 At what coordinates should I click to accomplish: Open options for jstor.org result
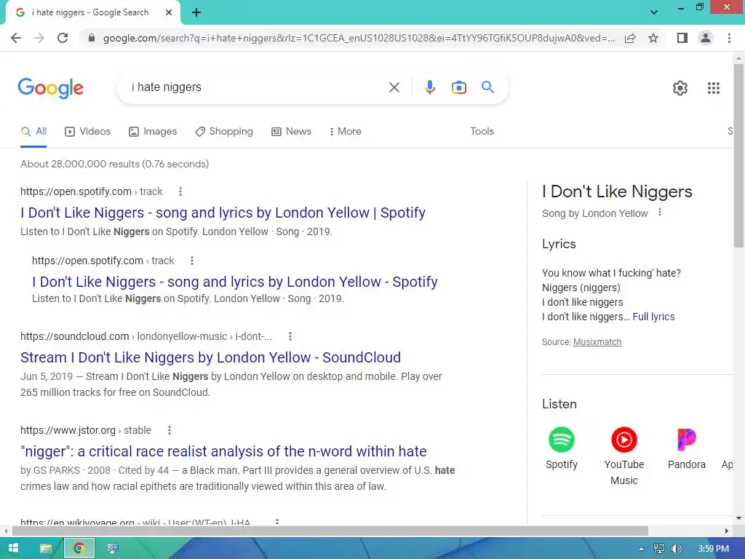(170, 430)
